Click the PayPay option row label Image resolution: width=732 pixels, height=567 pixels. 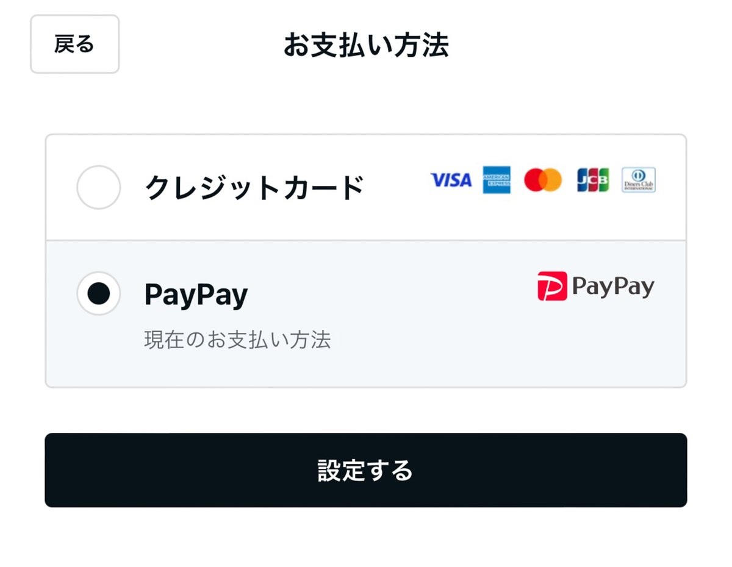click(x=195, y=293)
